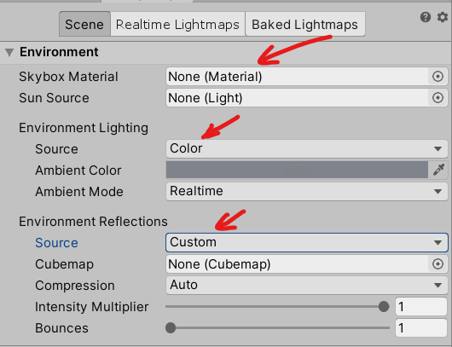Click the Intensity Multiplier value field
This screenshot has width=452, height=347.
point(420,307)
